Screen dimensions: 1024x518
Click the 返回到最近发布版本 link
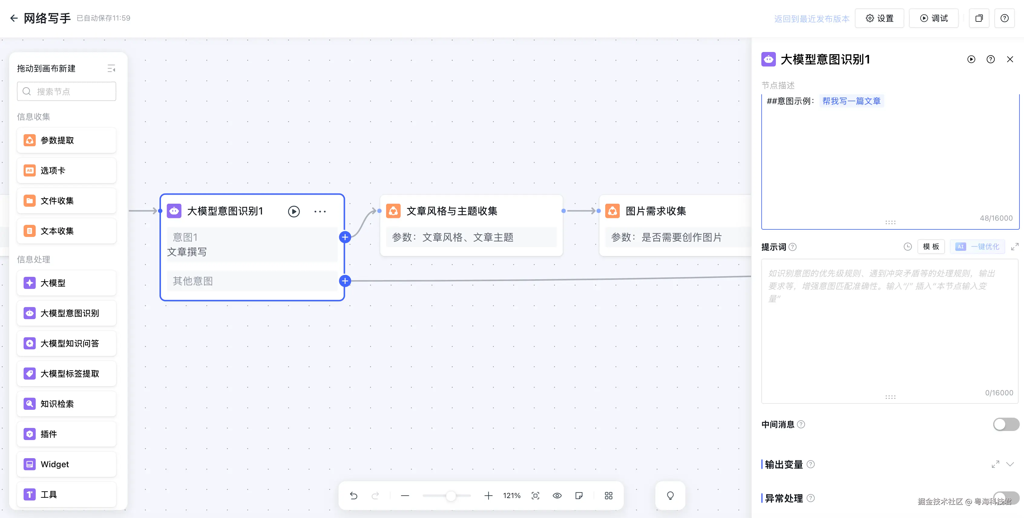pos(811,19)
